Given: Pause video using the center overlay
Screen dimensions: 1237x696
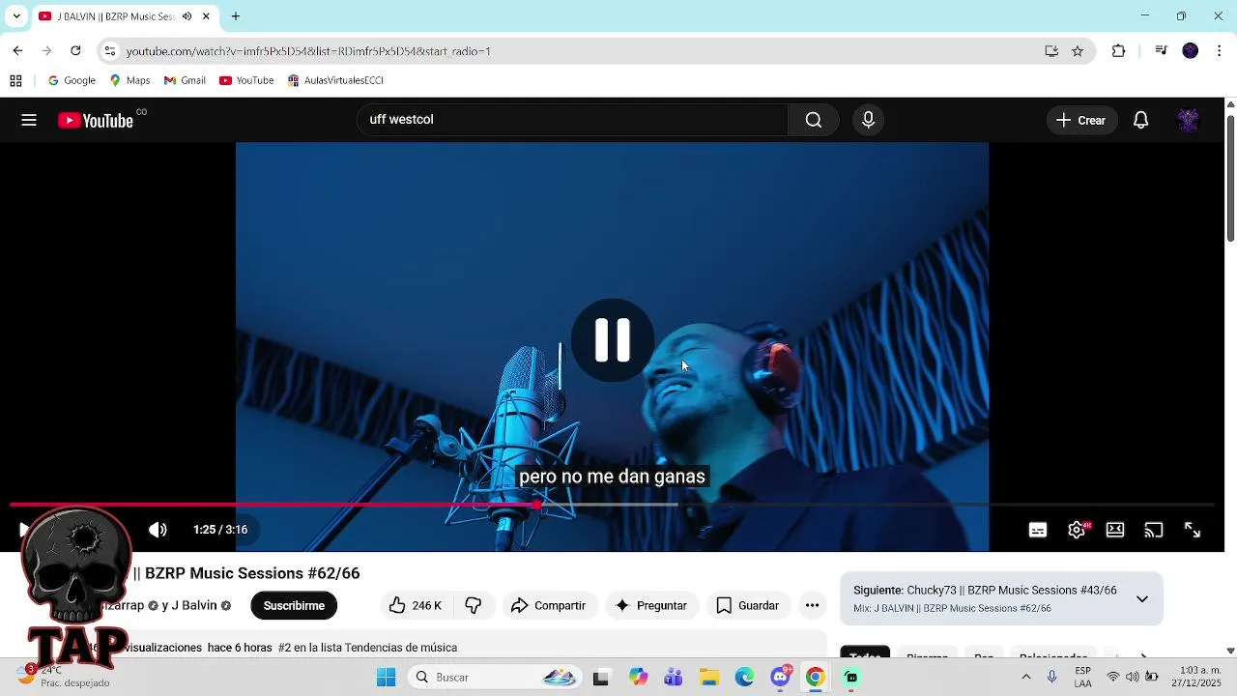Looking at the screenshot, I should [x=612, y=340].
